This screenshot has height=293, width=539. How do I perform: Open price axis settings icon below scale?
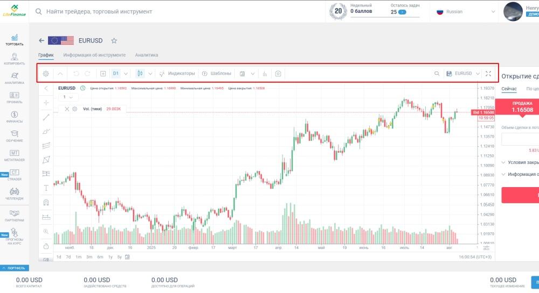486,248
